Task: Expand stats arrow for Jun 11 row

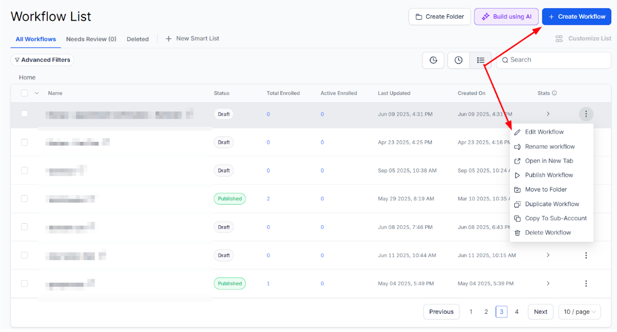Action: tap(548, 255)
